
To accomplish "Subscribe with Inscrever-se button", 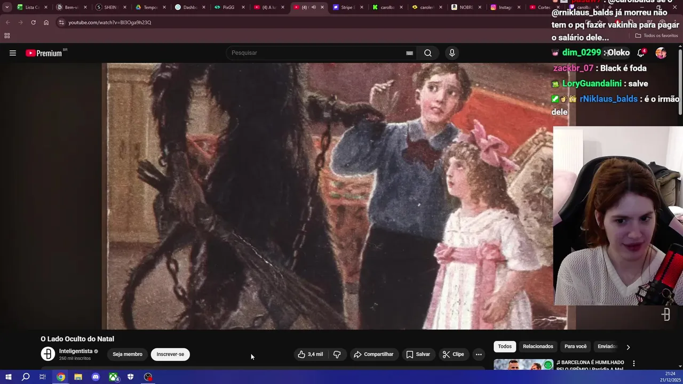I will click(170, 354).
